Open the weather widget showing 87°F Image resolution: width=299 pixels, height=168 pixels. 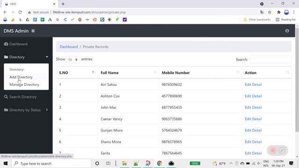219,163
